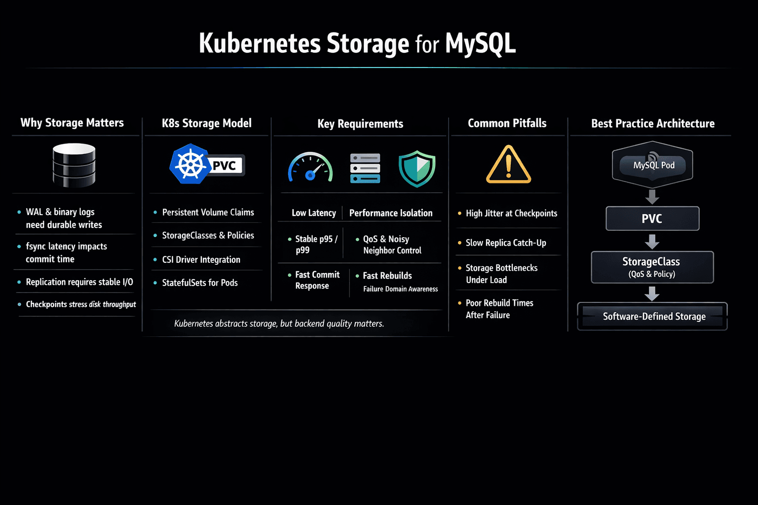Image resolution: width=758 pixels, height=505 pixels.
Task: Click the Software-Defined Storage box
Action: tap(652, 316)
